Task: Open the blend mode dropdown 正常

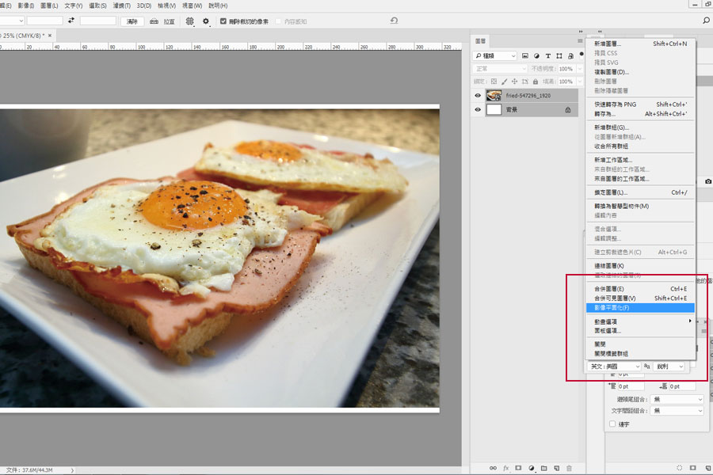Action: click(500, 69)
